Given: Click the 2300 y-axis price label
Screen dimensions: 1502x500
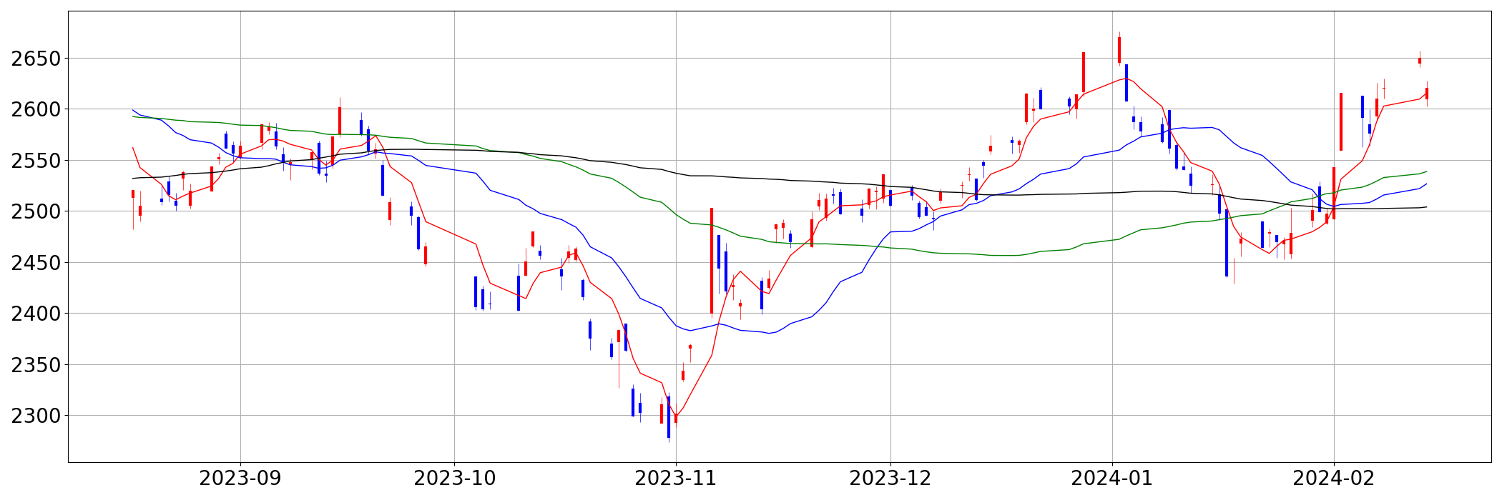Looking at the screenshot, I should (35, 416).
